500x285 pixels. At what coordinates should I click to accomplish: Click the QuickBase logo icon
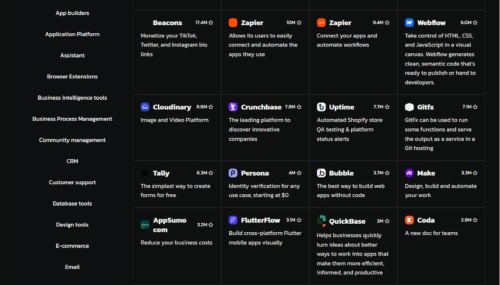pyautogui.click(x=321, y=221)
